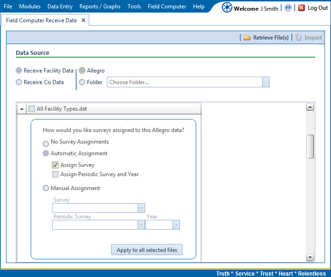Click the Choose Folder input field
This screenshot has width=331, height=277.
(x=185, y=82)
